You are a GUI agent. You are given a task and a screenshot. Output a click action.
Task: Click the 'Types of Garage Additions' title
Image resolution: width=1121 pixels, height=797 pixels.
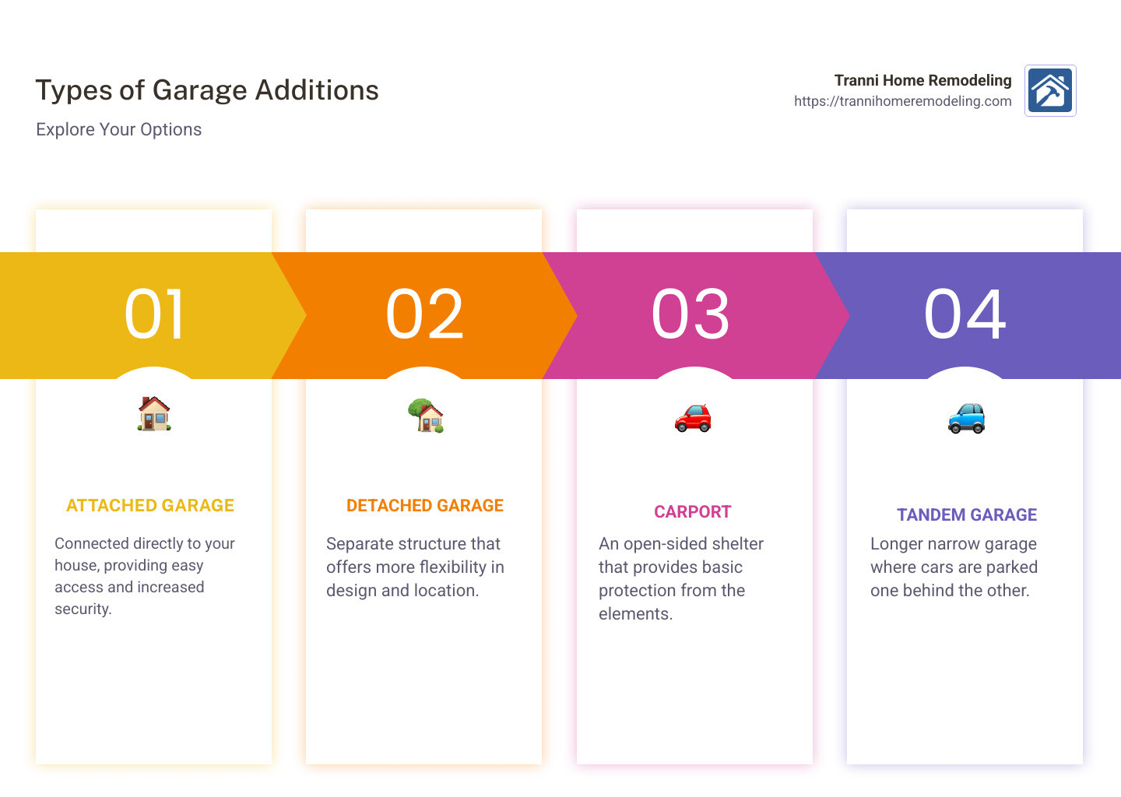[x=207, y=90]
